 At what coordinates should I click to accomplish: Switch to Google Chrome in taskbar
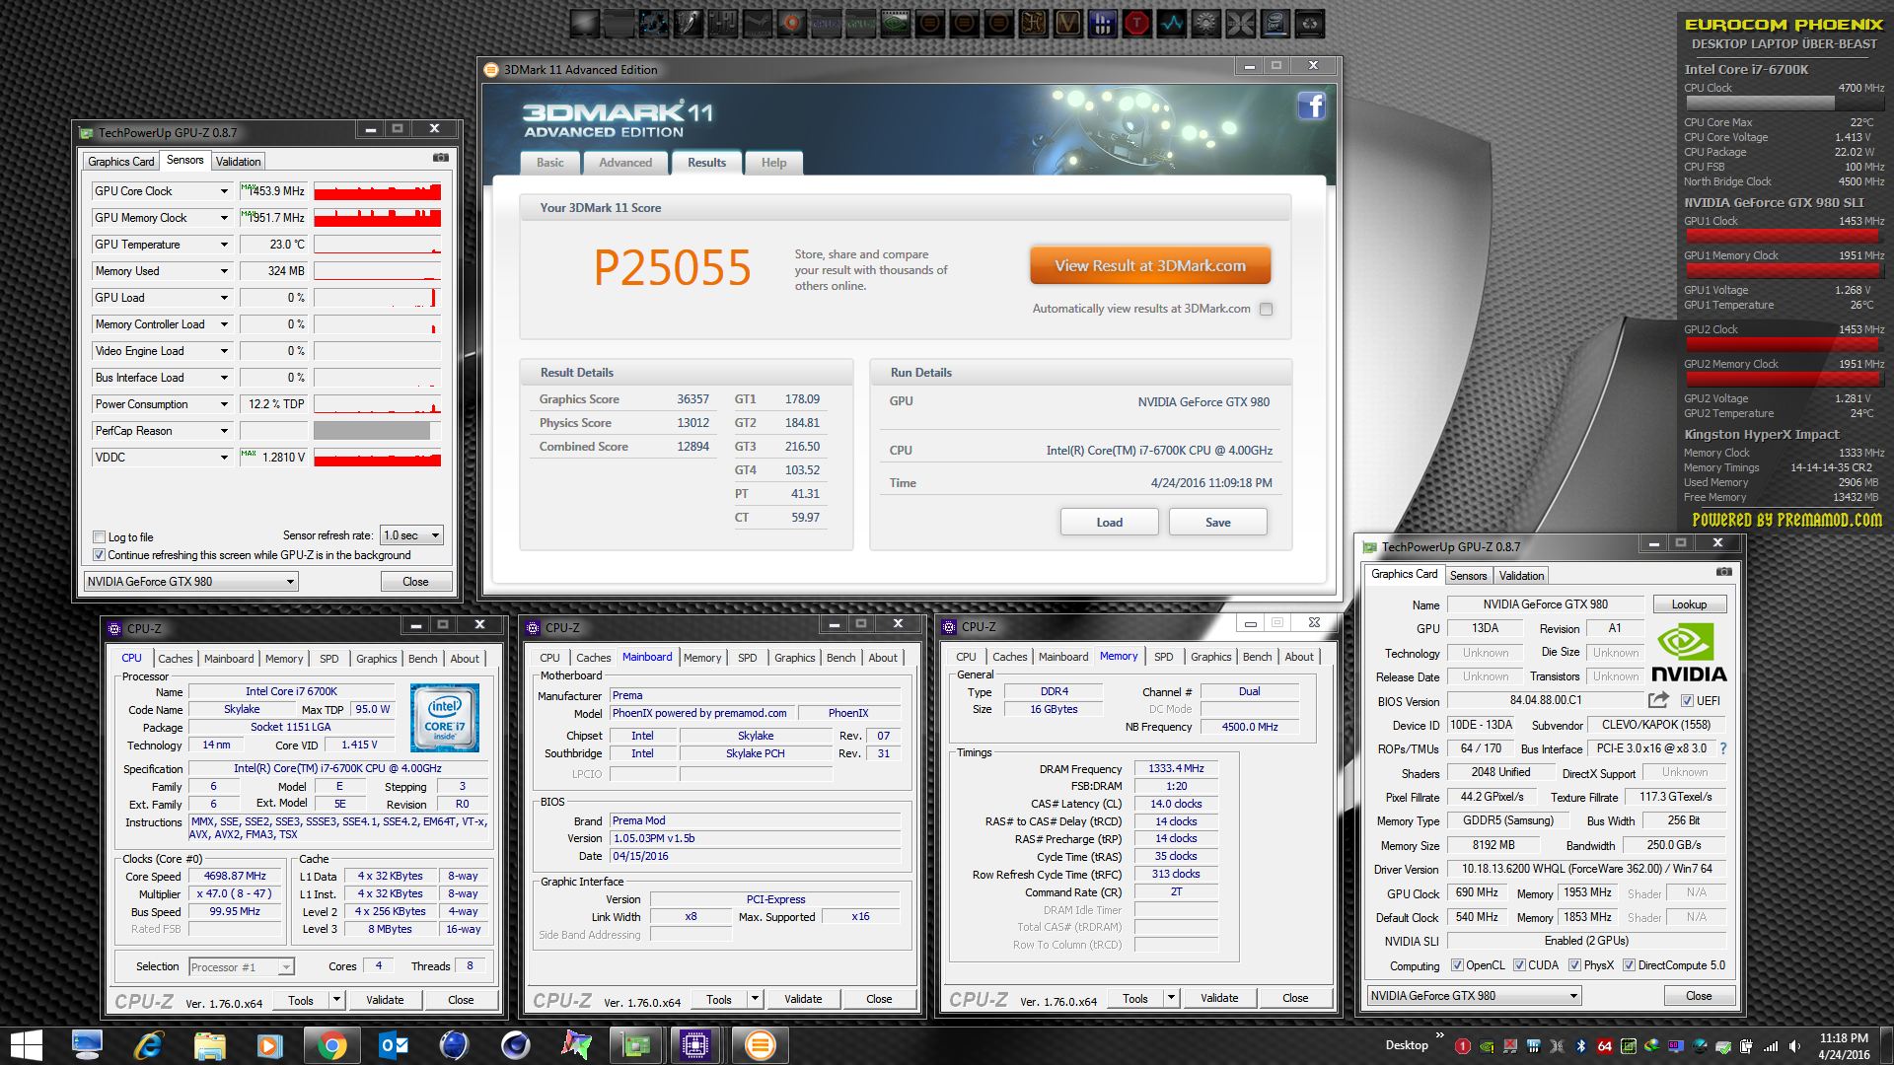pyautogui.click(x=331, y=1045)
